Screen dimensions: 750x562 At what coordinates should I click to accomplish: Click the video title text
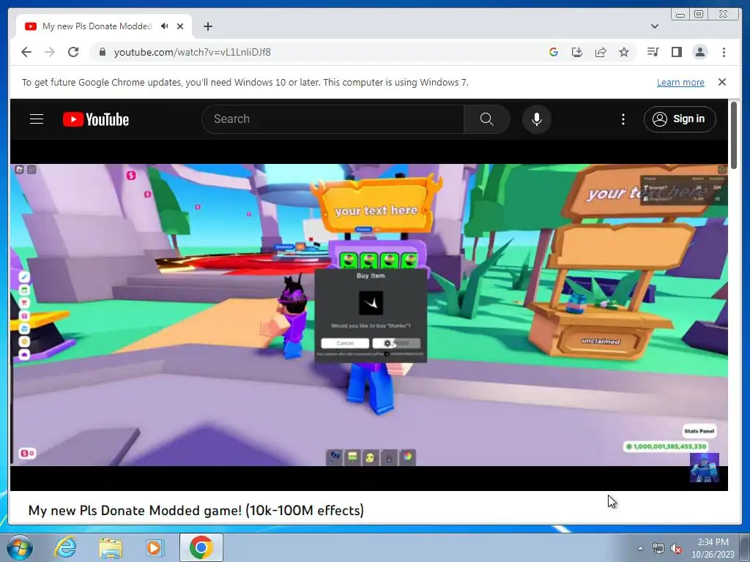tap(196, 510)
